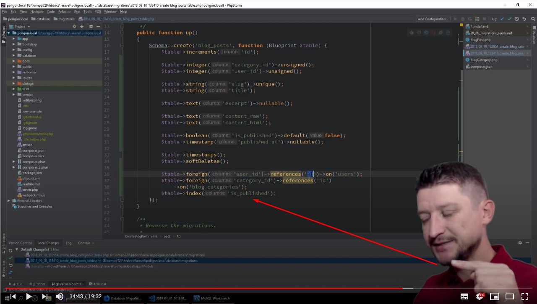537x304 pixels.
Task: Skip to previous video in player
Action: [x=13, y=296]
